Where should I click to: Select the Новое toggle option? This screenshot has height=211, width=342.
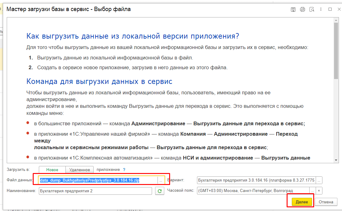[x=52, y=170]
